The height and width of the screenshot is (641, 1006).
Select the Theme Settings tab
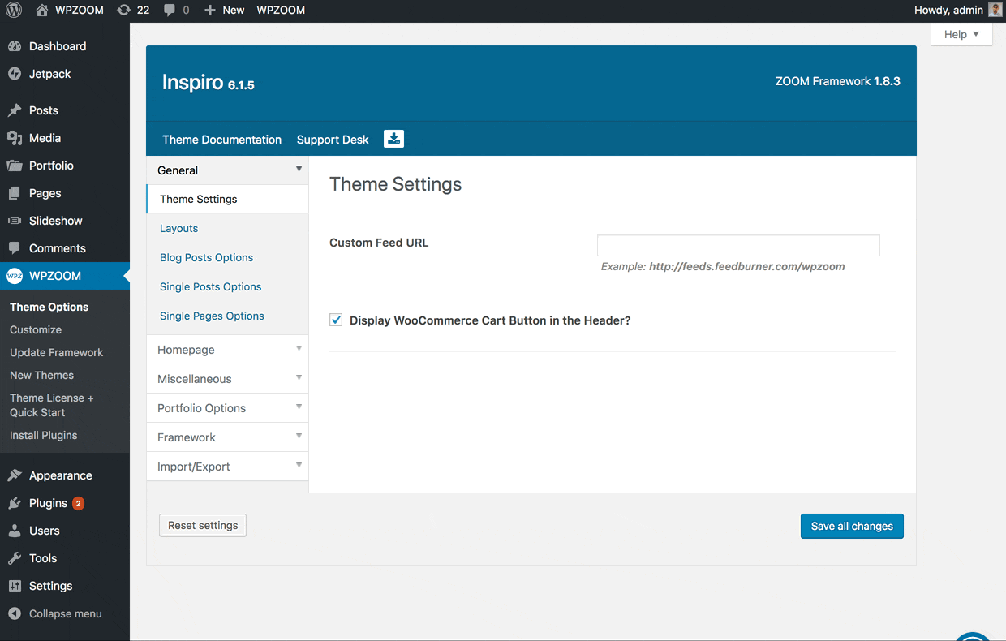coord(227,199)
